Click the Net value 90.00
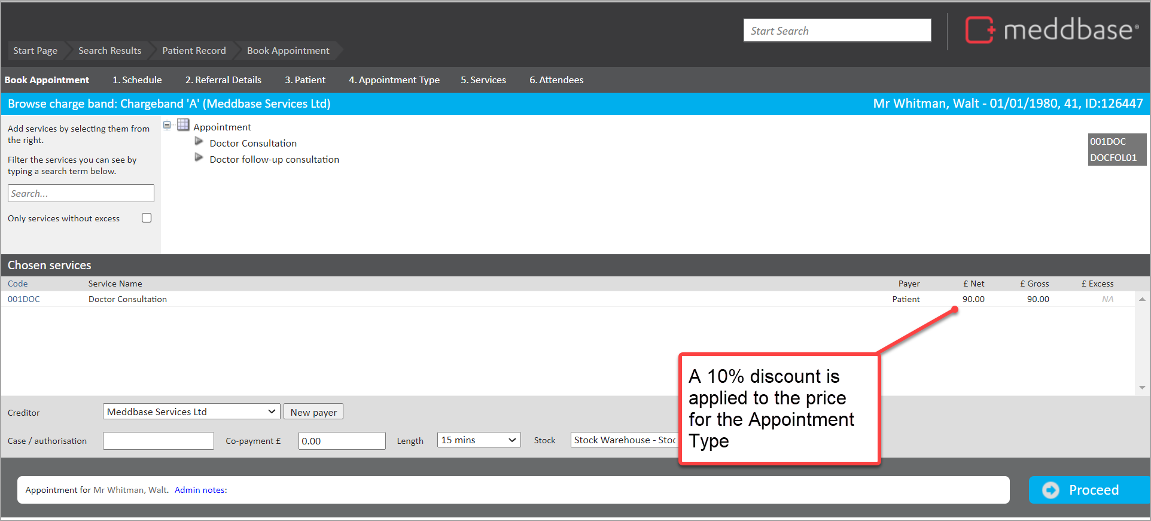The width and height of the screenshot is (1151, 521). pyautogui.click(x=973, y=299)
